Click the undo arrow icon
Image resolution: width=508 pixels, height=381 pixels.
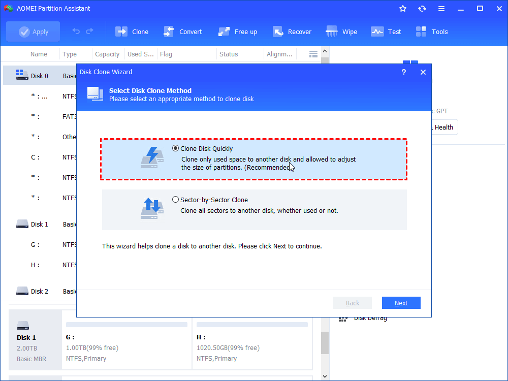coord(76,31)
